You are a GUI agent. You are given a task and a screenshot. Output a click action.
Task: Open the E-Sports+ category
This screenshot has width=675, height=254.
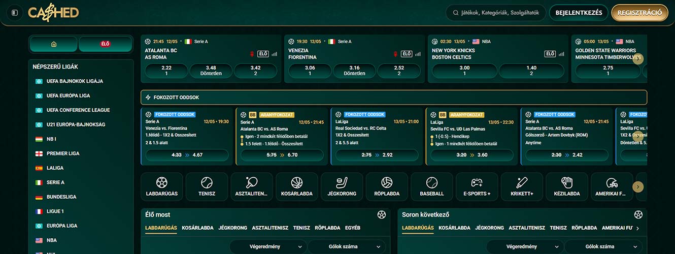tap(477, 187)
